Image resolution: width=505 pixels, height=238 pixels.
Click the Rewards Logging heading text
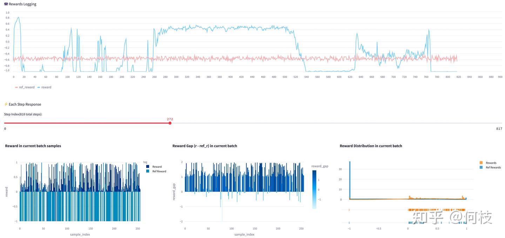(x=22, y=4)
